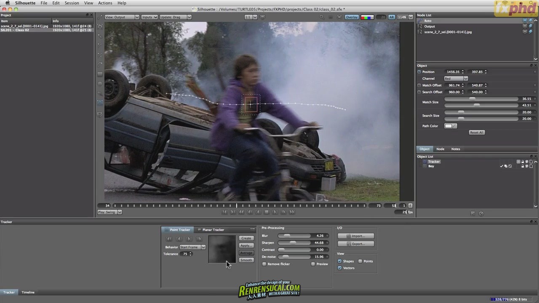Enable the Remove flicker checkbox

click(264, 264)
